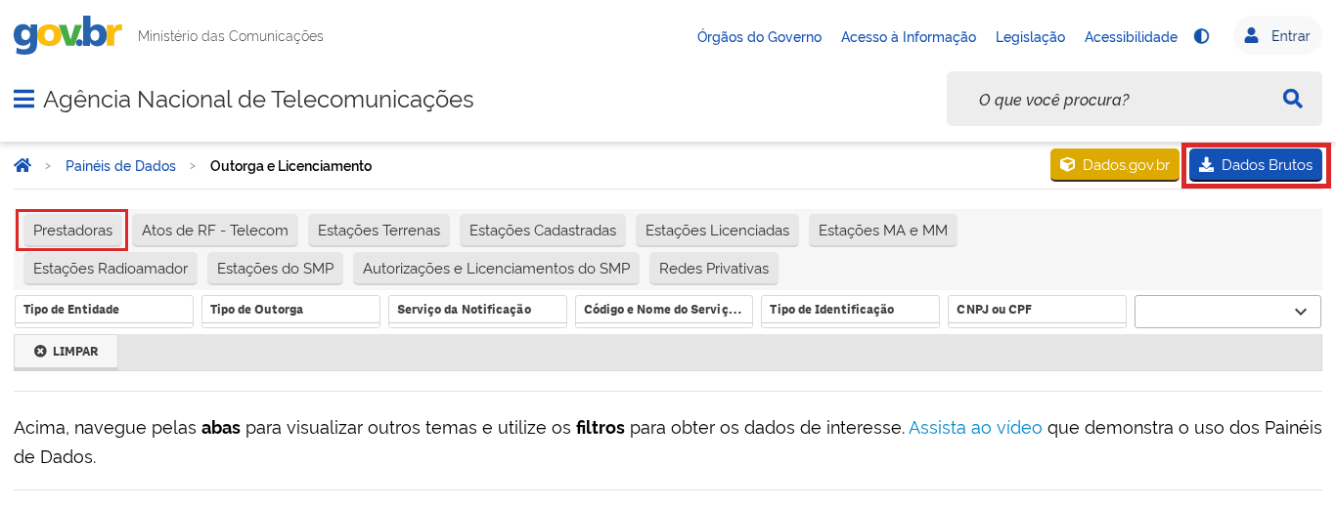Switch to Estações Cadastradas tab
The height and width of the screenshot is (508, 1336).
click(543, 231)
